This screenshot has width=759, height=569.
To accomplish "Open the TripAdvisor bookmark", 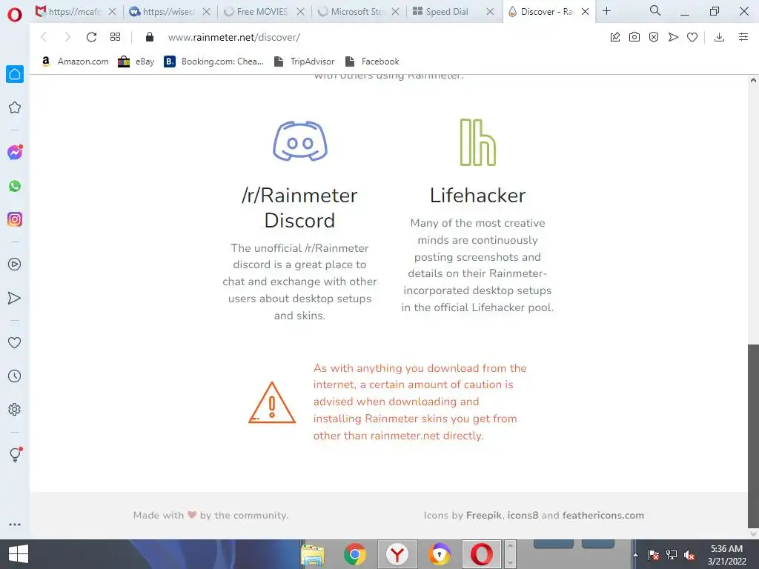I will 304,61.
